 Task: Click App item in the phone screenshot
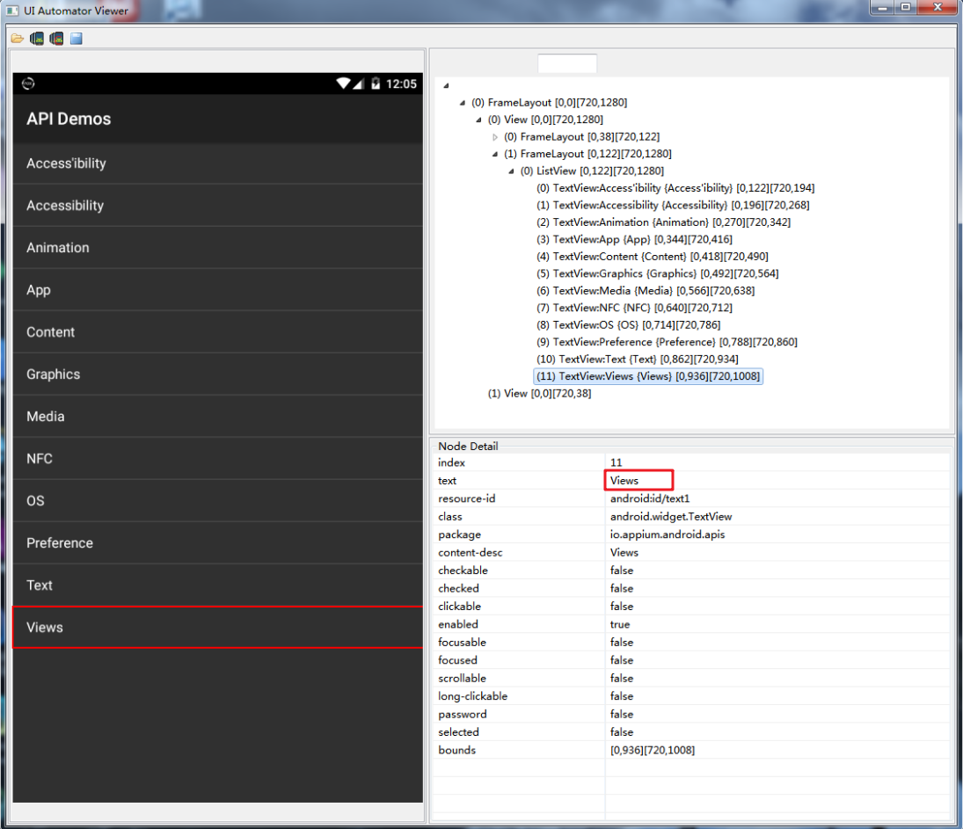217,290
